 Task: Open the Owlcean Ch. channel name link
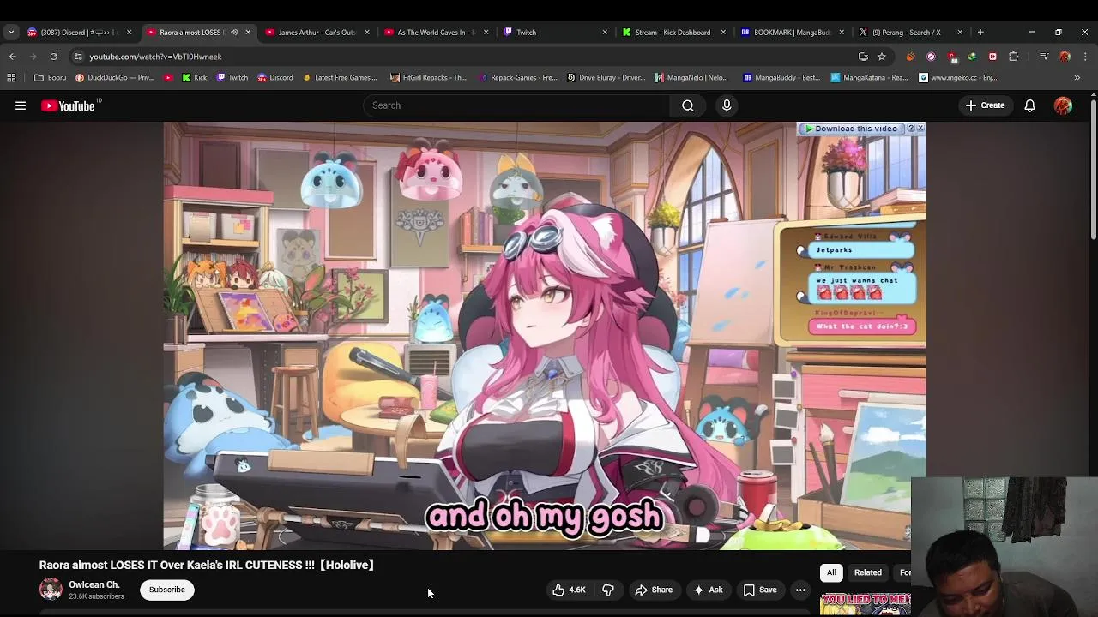(94, 584)
